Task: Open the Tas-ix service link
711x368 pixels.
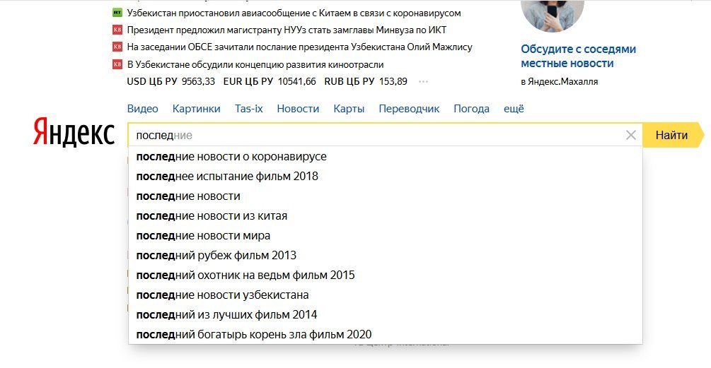Action: tap(248, 109)
